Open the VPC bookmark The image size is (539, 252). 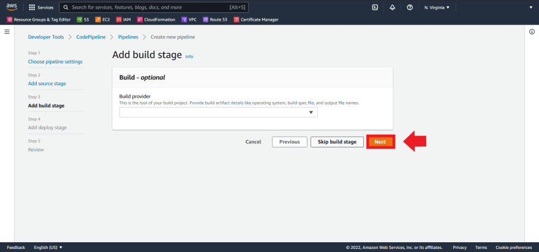click(189, 20)
